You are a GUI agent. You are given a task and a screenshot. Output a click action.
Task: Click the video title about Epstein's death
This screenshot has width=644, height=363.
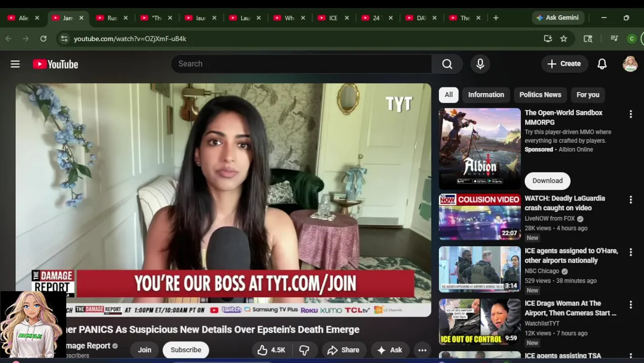tap(212, 330)
